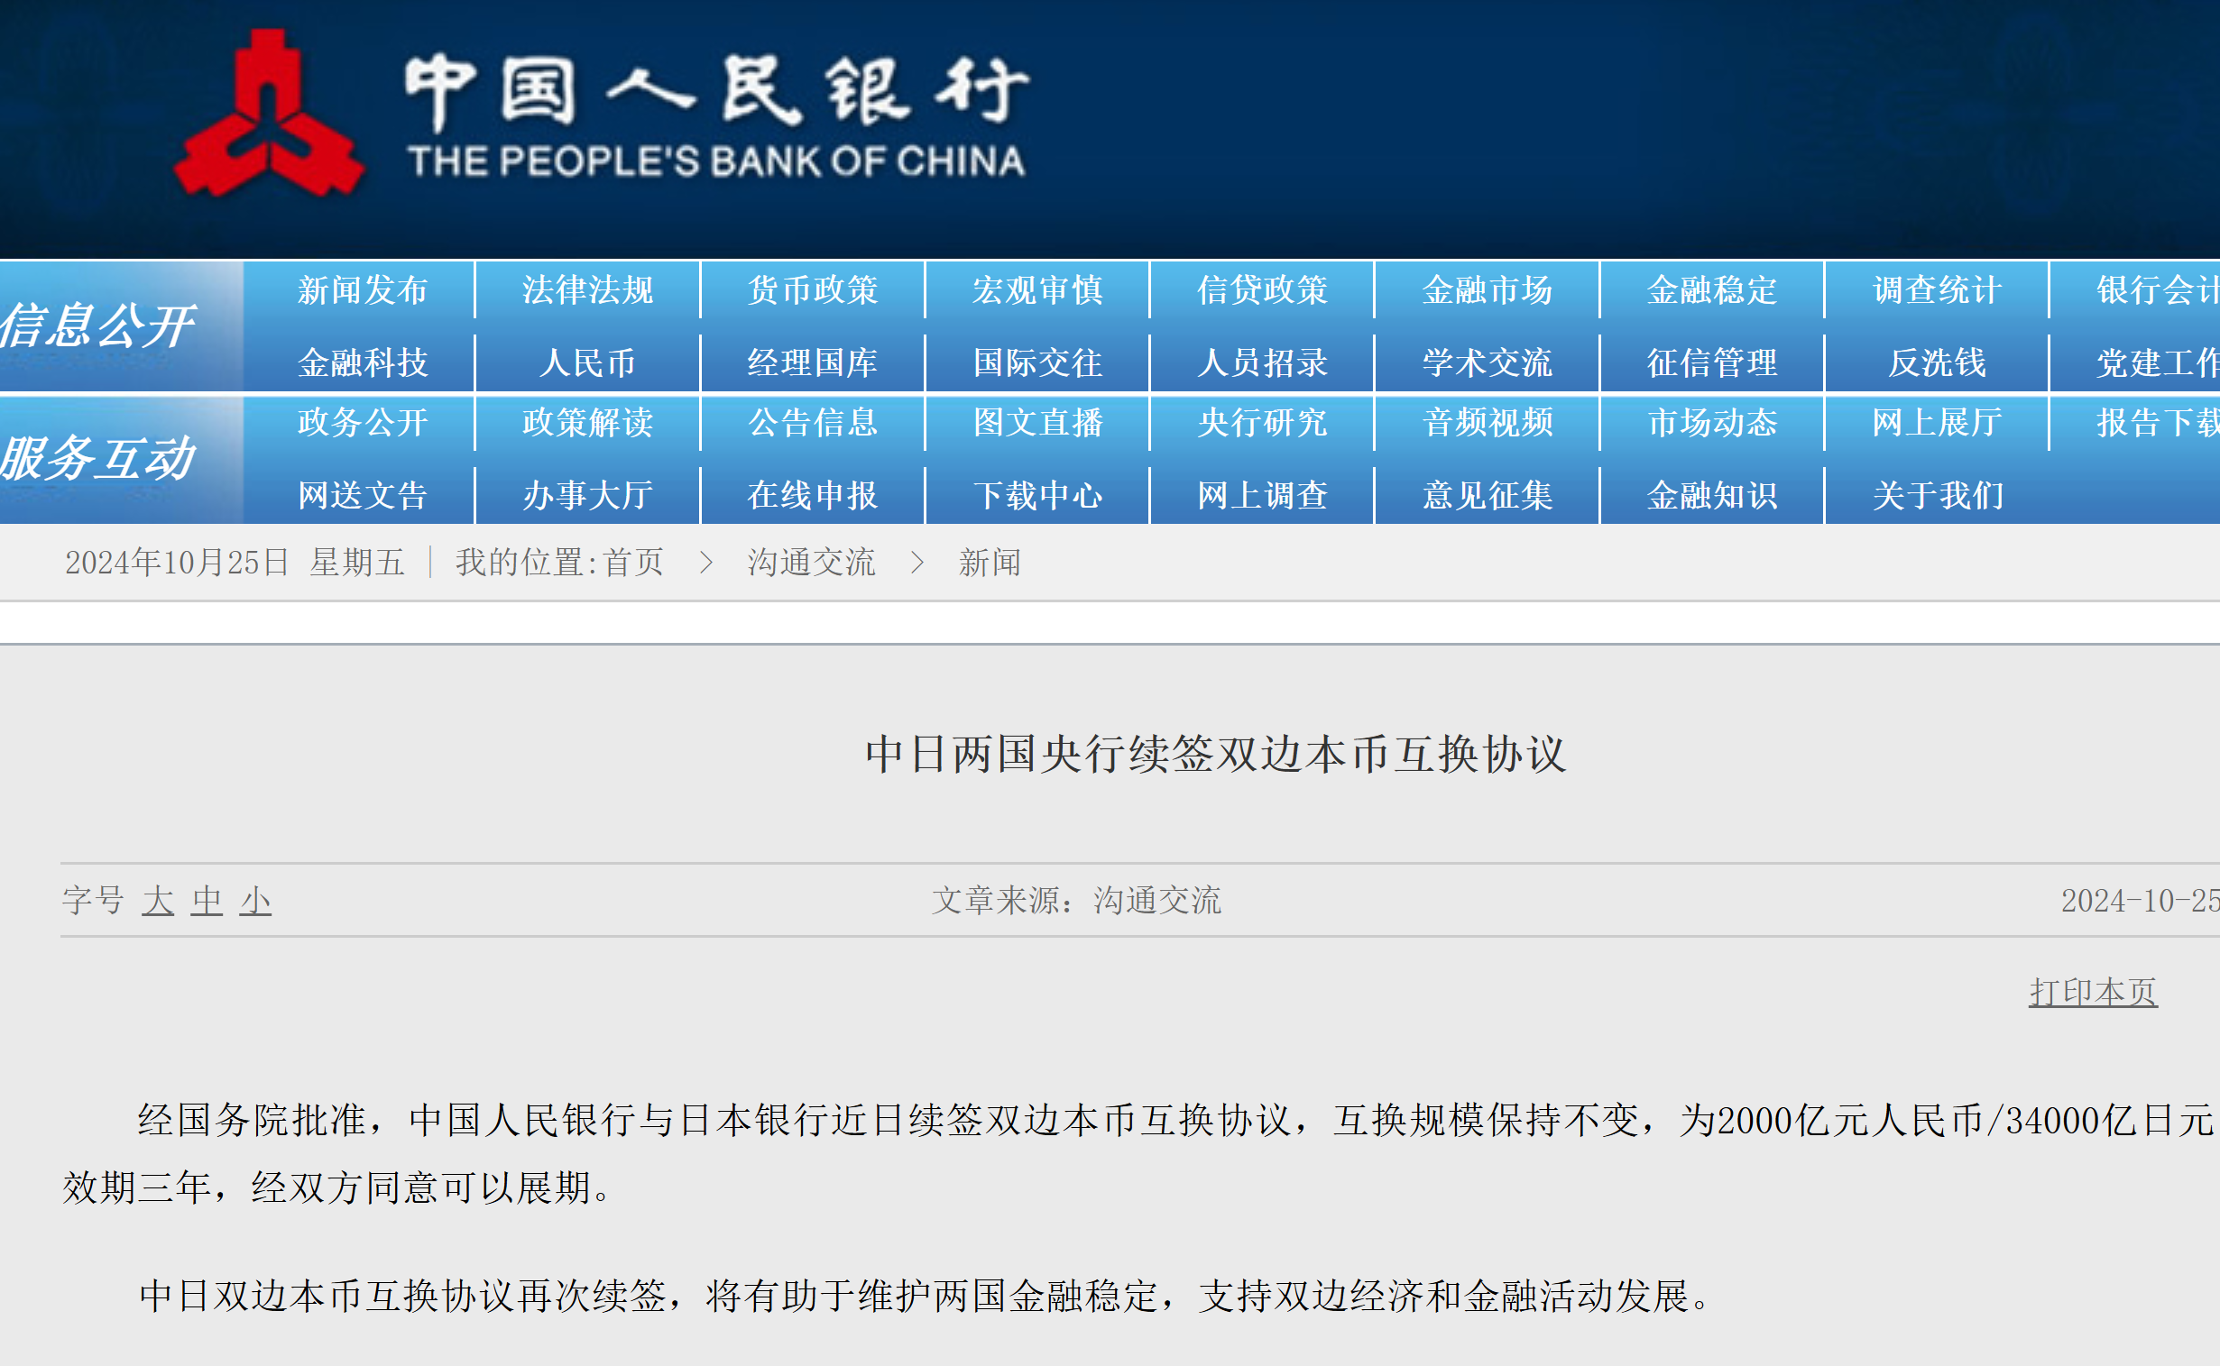The height and width of the screenshot is (1366, 2220).
Task: Click the 服务互动 category heading
Action: click(97, 458)
